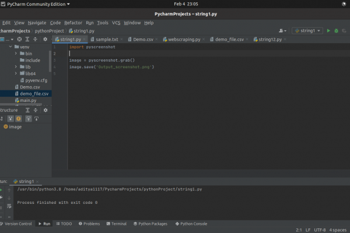
Task: Open the Tools menu
Action: point(103,23)
